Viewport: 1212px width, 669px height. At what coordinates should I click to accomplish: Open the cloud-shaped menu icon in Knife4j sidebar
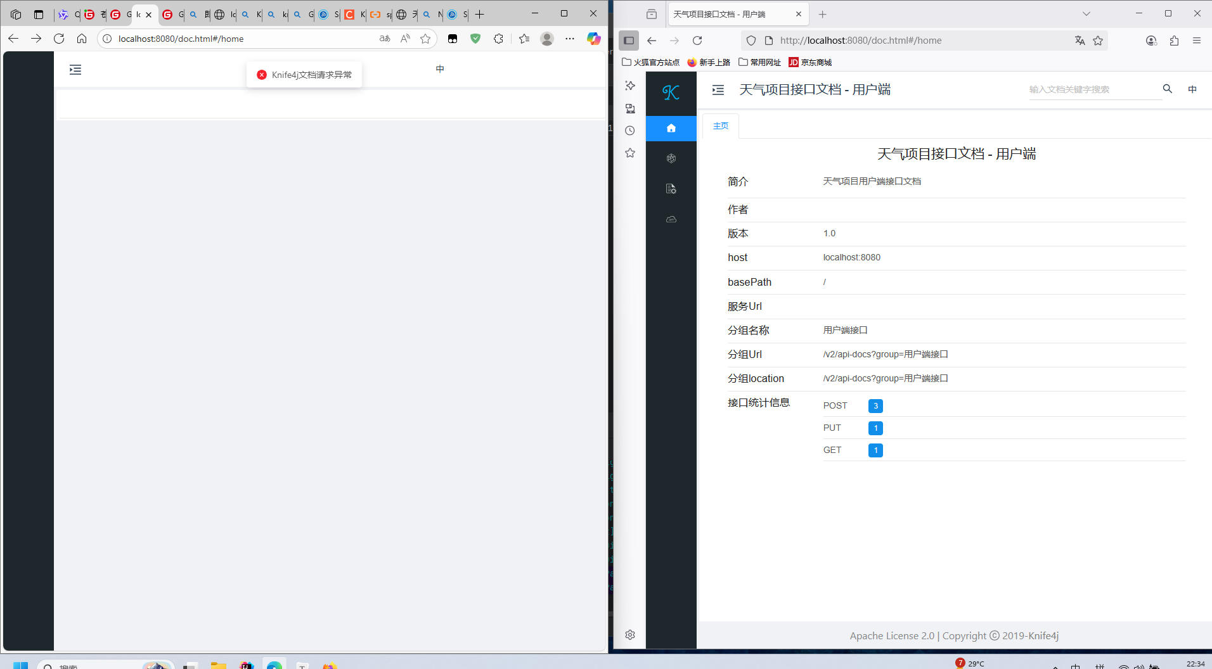tap(671, 219)
